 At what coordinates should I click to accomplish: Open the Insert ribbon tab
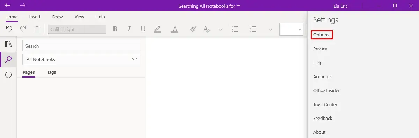tap(35, 17)
